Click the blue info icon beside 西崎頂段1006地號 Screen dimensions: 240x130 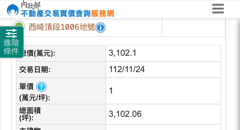click(100, 28)
